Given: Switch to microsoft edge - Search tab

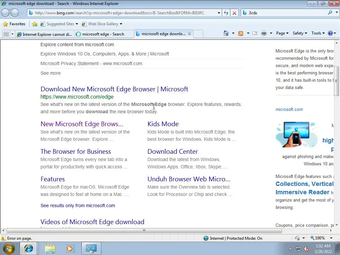Looking at the screenshot, I should (104, 34).
